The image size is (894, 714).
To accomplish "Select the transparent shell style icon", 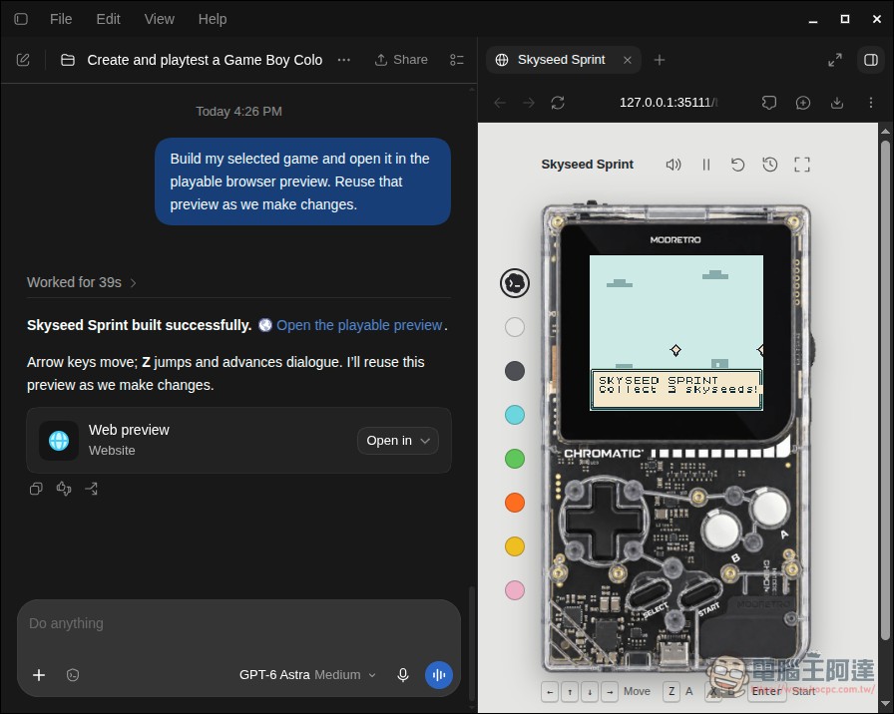I will (515, 283).
